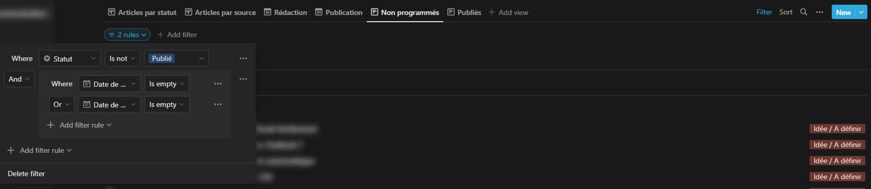The width and height of the screenshot is (871, 189).
Task: Click Delete filter
Action: click(26, 174)
